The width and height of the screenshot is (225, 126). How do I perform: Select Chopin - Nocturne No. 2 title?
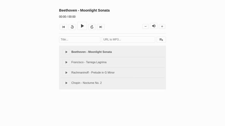pos(87,83)
